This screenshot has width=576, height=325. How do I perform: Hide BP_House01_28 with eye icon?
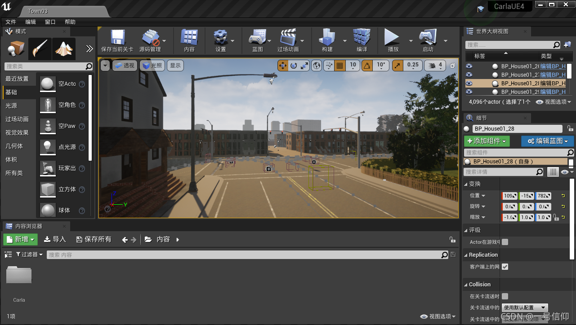(469, 83)
